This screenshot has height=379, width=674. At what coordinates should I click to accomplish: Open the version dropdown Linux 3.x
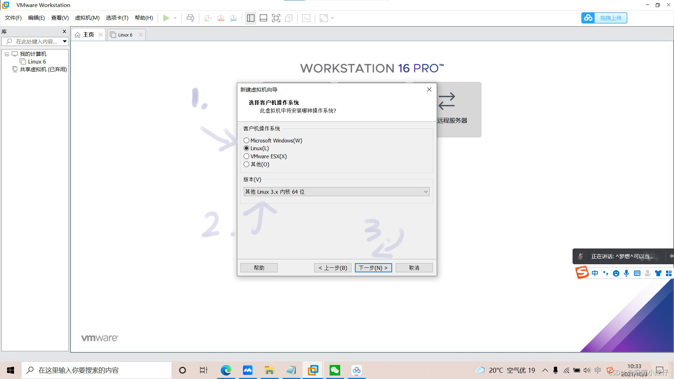tap(336, 192)
